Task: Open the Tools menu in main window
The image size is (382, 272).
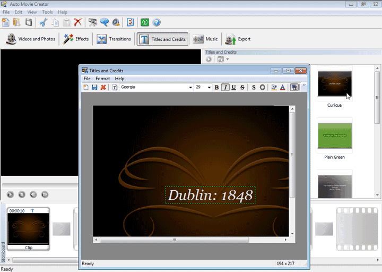Action: pos(47,12)
